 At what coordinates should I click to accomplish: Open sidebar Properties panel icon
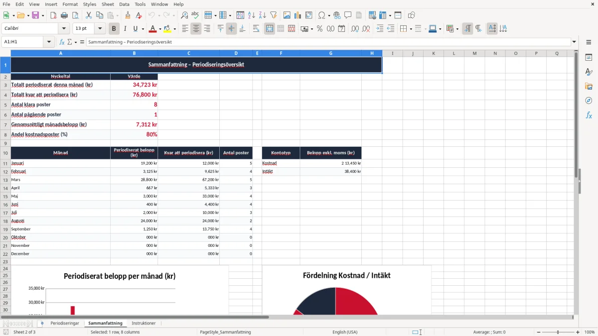589,58
